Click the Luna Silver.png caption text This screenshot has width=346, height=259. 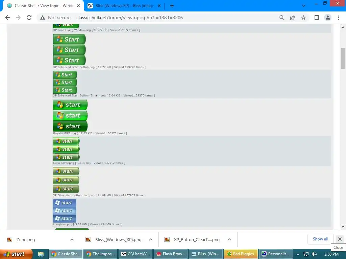[89, 163]
